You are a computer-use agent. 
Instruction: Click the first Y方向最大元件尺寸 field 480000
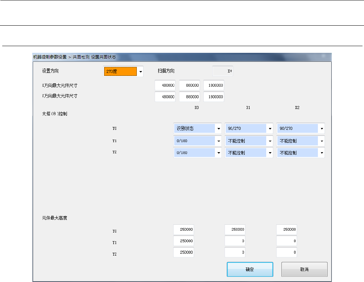pos(165,97)
